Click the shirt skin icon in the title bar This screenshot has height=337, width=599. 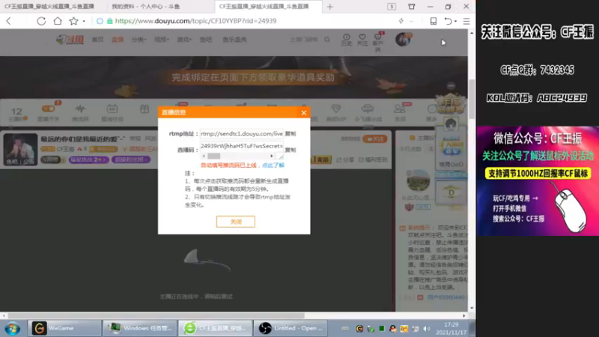(x=411, y=7)
